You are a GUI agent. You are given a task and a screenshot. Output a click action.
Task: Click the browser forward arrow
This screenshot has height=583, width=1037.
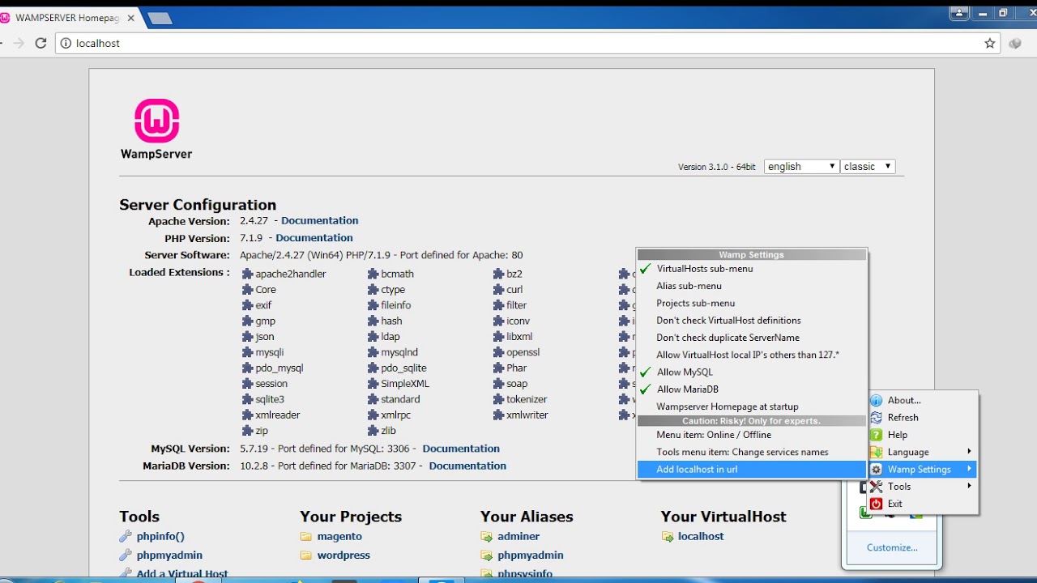tap(18, 43)
